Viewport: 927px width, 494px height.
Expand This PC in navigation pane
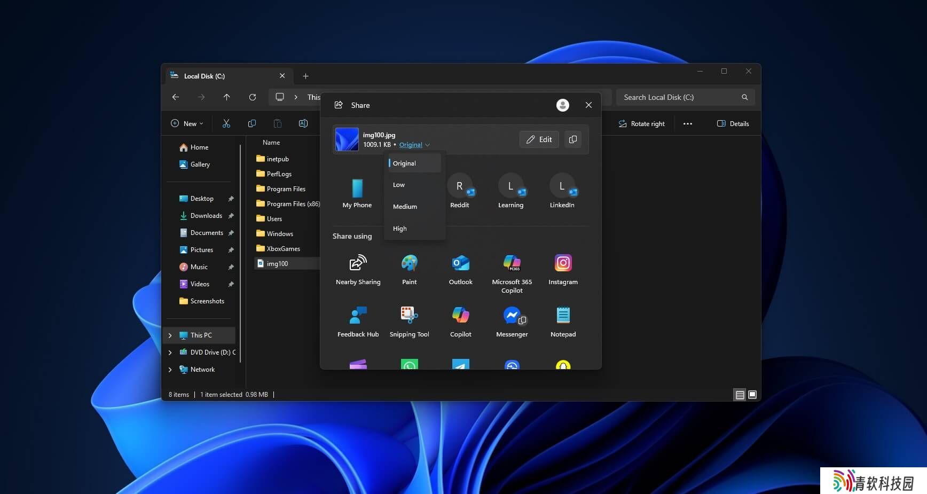(x=170, y=335)
